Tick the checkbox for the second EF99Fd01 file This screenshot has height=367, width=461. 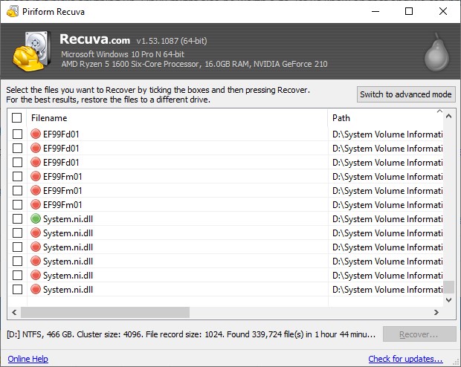[x=17, y=148]
